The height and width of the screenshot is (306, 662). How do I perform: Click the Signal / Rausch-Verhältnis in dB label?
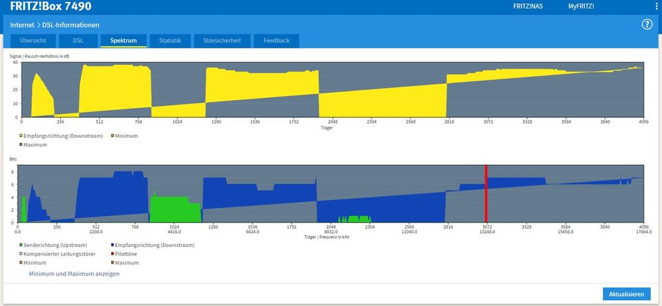tap(39, 56)
